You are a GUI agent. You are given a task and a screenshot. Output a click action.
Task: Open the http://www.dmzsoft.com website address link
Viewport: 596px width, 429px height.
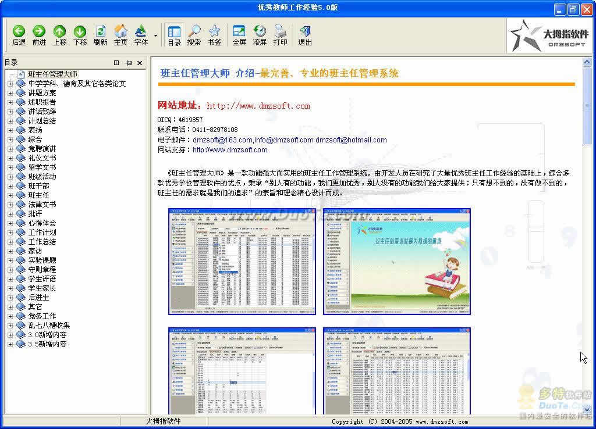click(258, 106)
